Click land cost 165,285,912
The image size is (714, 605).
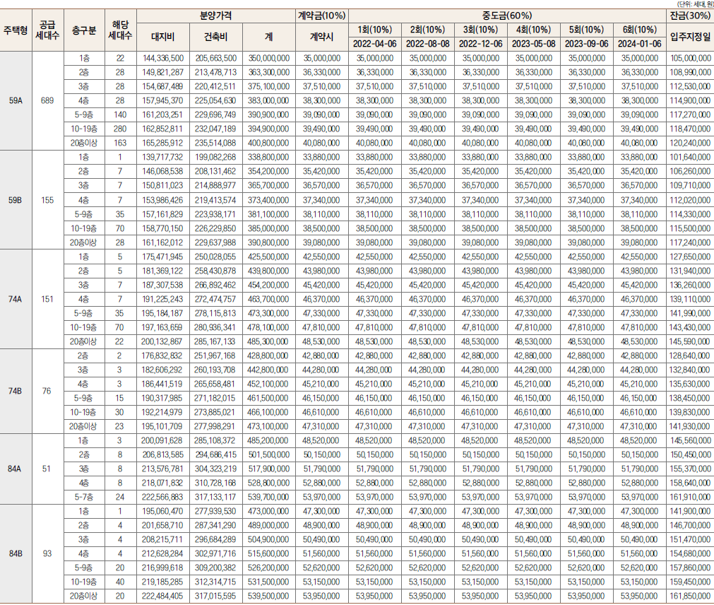pyautogui.click(x=162, y=143)
